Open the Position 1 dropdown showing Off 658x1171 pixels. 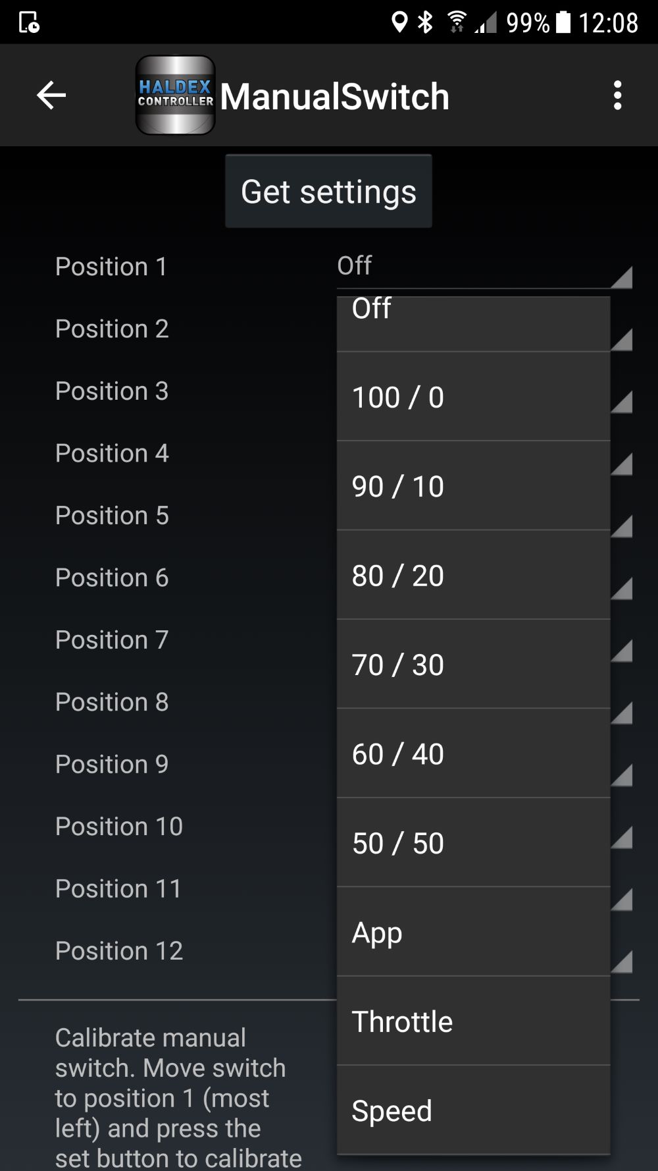point(484,267)
